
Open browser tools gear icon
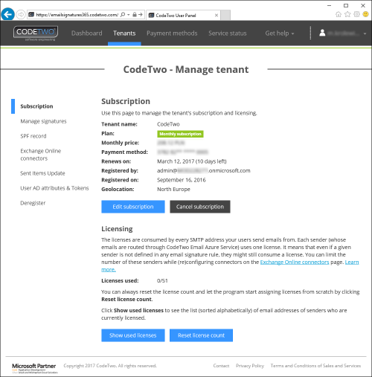(356, 14)
